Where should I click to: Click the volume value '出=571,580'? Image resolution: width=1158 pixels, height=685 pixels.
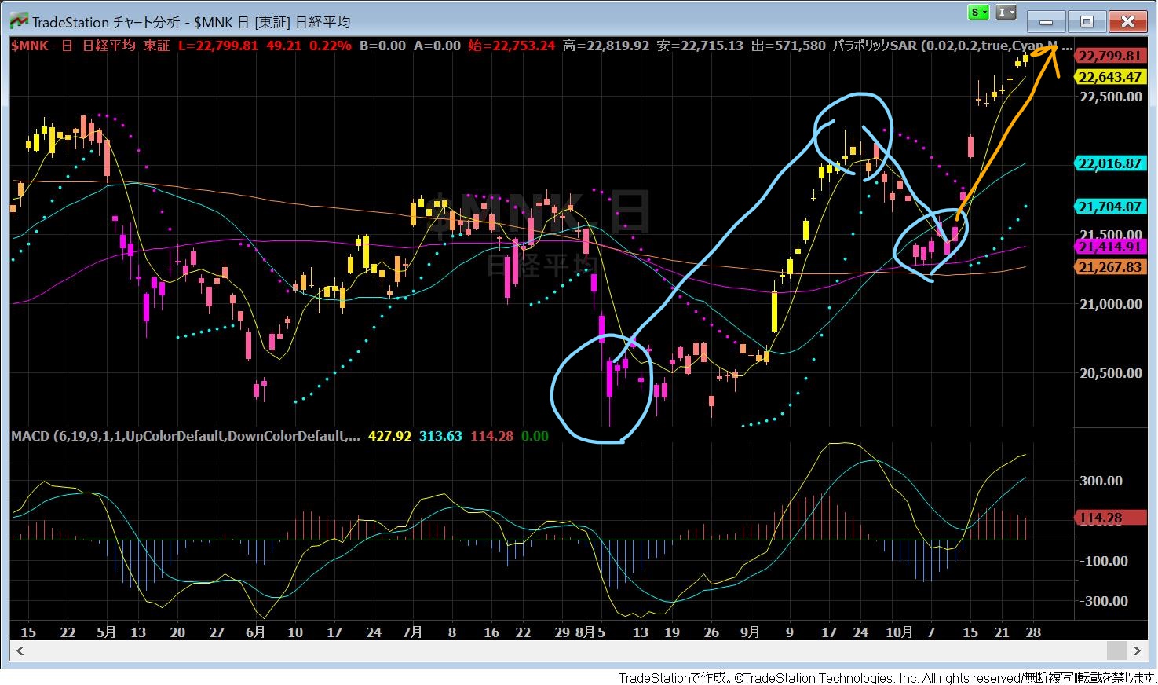(x=788, y=46)
